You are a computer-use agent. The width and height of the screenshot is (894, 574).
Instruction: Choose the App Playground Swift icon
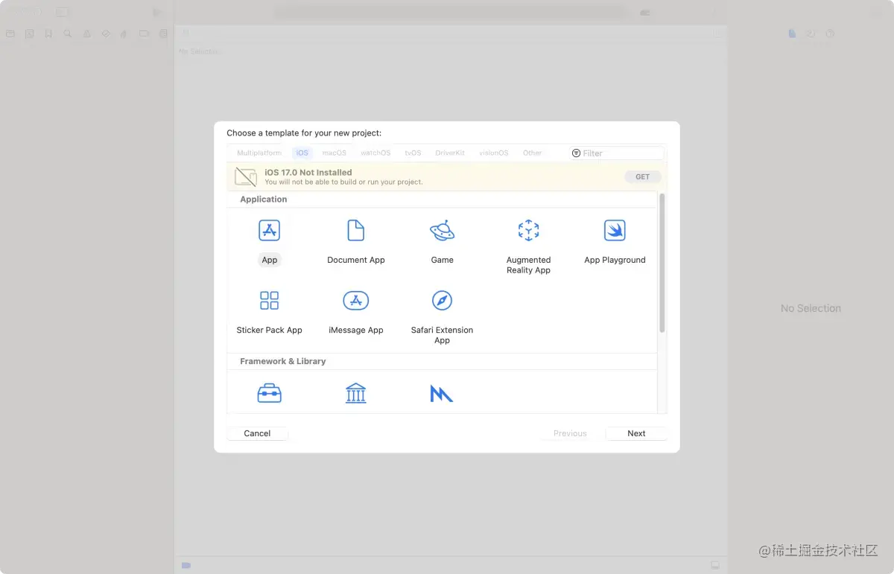point(615,230)
